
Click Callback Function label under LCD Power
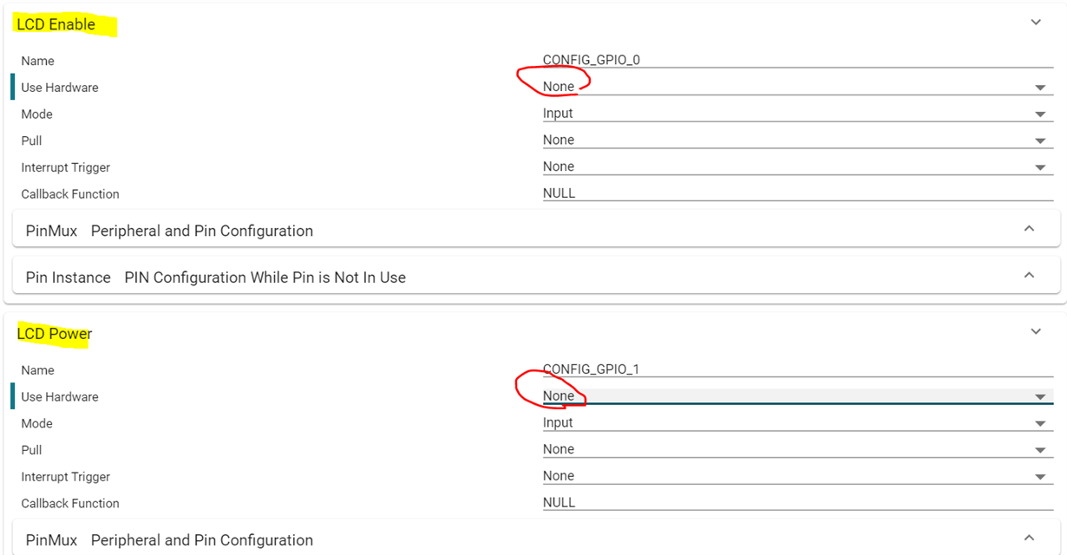(70, 504)
